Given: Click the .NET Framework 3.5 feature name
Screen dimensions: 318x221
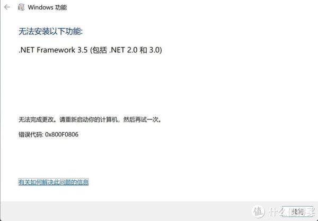Looking at the screenshot, I should pyautogui.click(x=53, y=50).
